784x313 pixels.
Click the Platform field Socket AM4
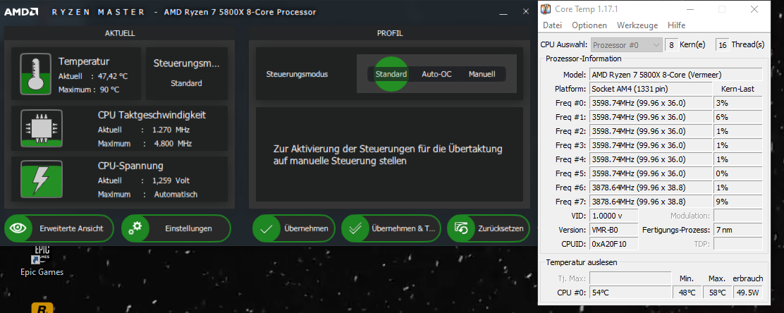[650, 89]
